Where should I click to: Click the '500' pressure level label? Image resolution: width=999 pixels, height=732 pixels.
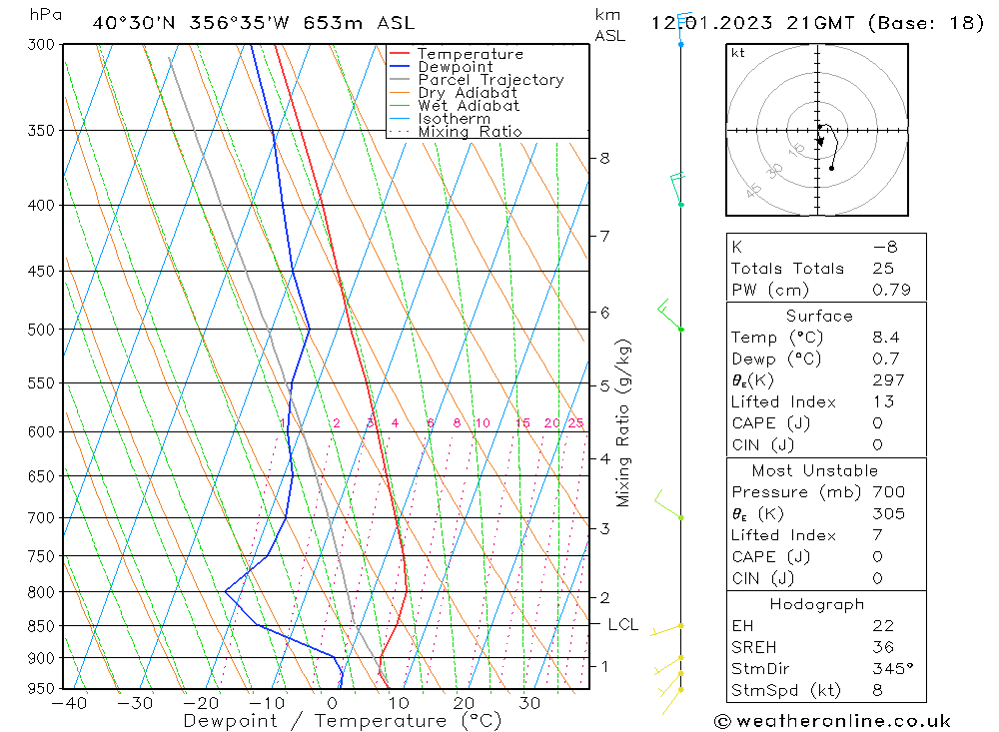tap(41, 330)
